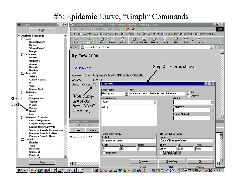Uncheck the Vertical Labels checkbox

tap(161, 153)
